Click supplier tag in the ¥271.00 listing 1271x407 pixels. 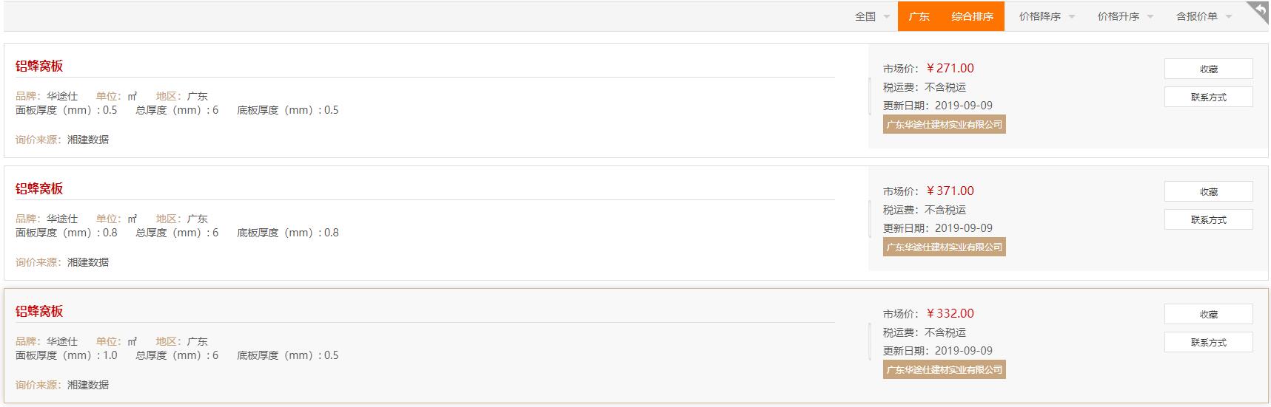click(x=944, y=124)
